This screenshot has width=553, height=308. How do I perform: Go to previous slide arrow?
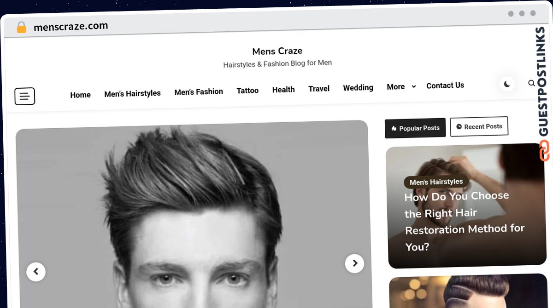coord(36,272)
